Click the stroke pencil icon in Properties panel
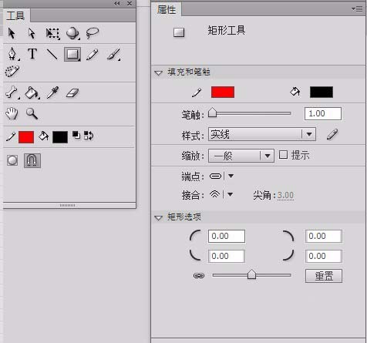Viewport: 367px width, 343px height. pos(197,92)
